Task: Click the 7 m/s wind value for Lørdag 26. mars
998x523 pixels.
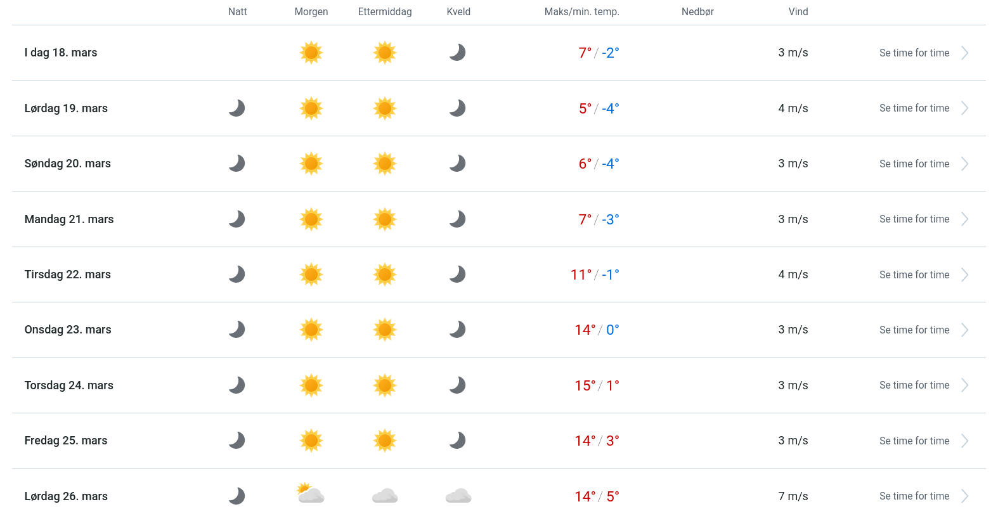Action: [x=793, y=496]
